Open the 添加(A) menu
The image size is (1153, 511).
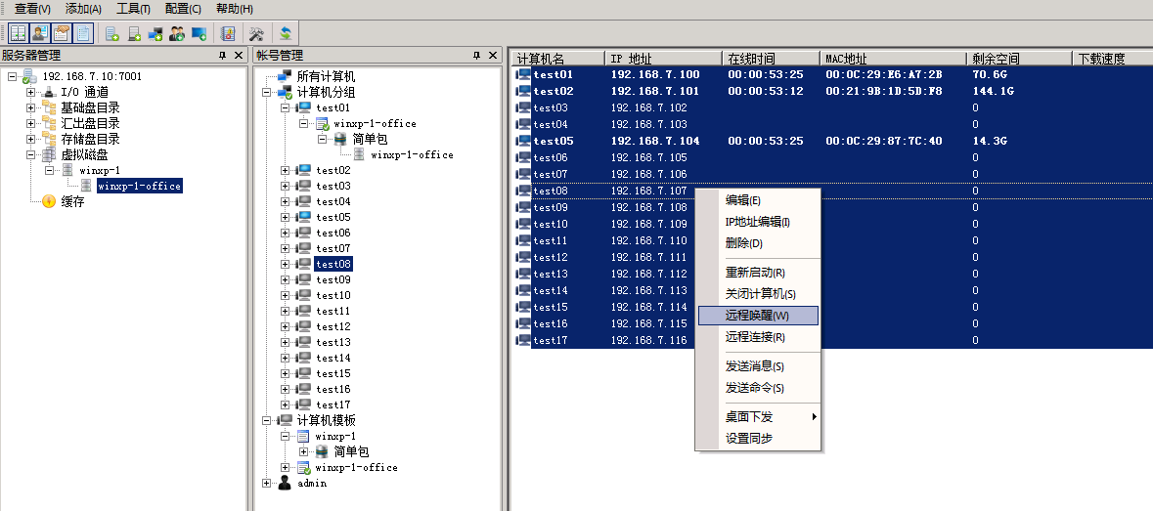[x=83, y=9]
